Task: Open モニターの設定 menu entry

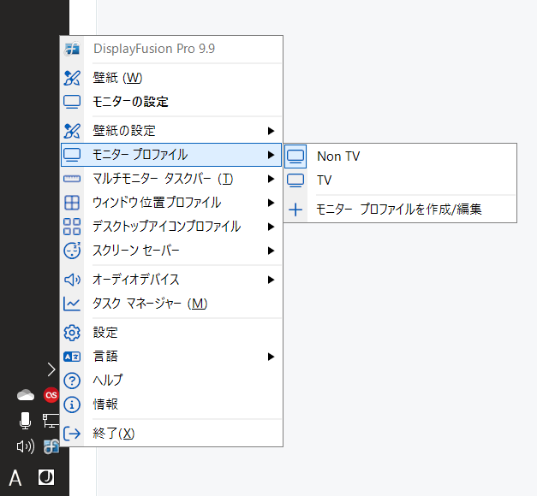Action: (x=171, y=102)
